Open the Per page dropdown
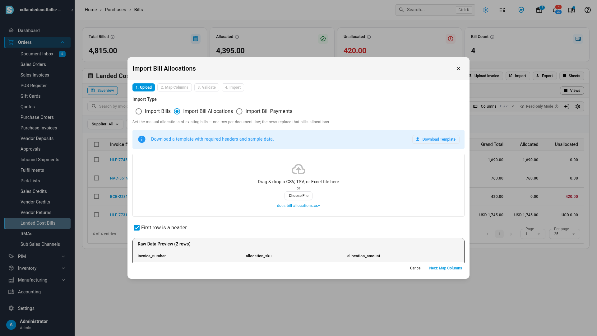The height and width of the screenshot is (336, 597). [564, 234]
